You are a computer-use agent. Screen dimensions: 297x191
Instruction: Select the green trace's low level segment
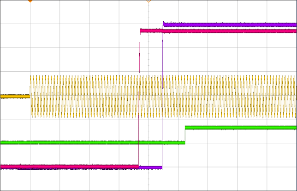click(x=92, y=142)
